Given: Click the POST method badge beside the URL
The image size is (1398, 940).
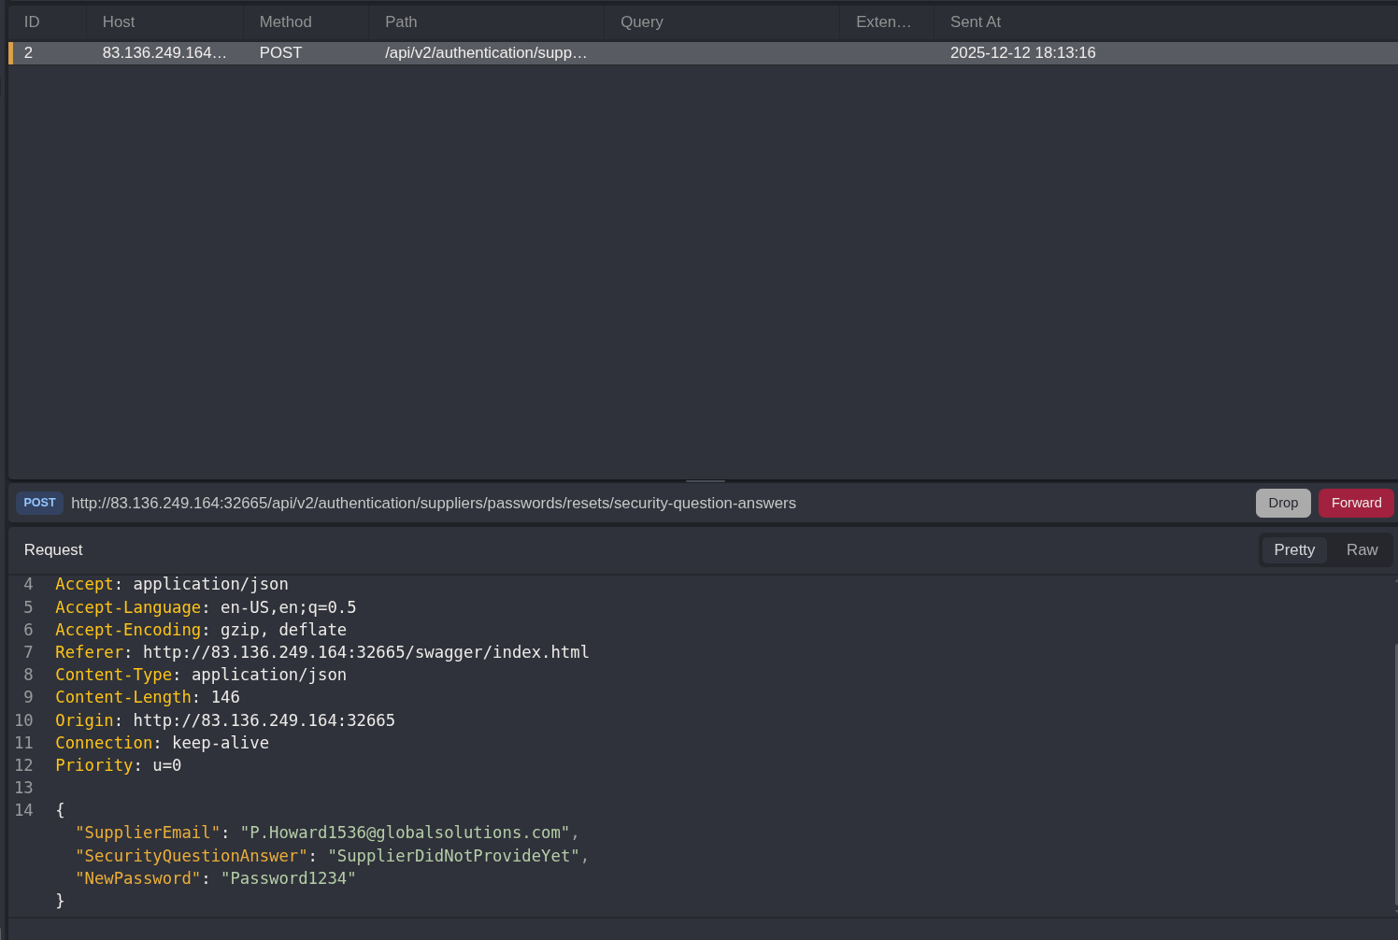Looking at the screenshot, I should point(39,503).
